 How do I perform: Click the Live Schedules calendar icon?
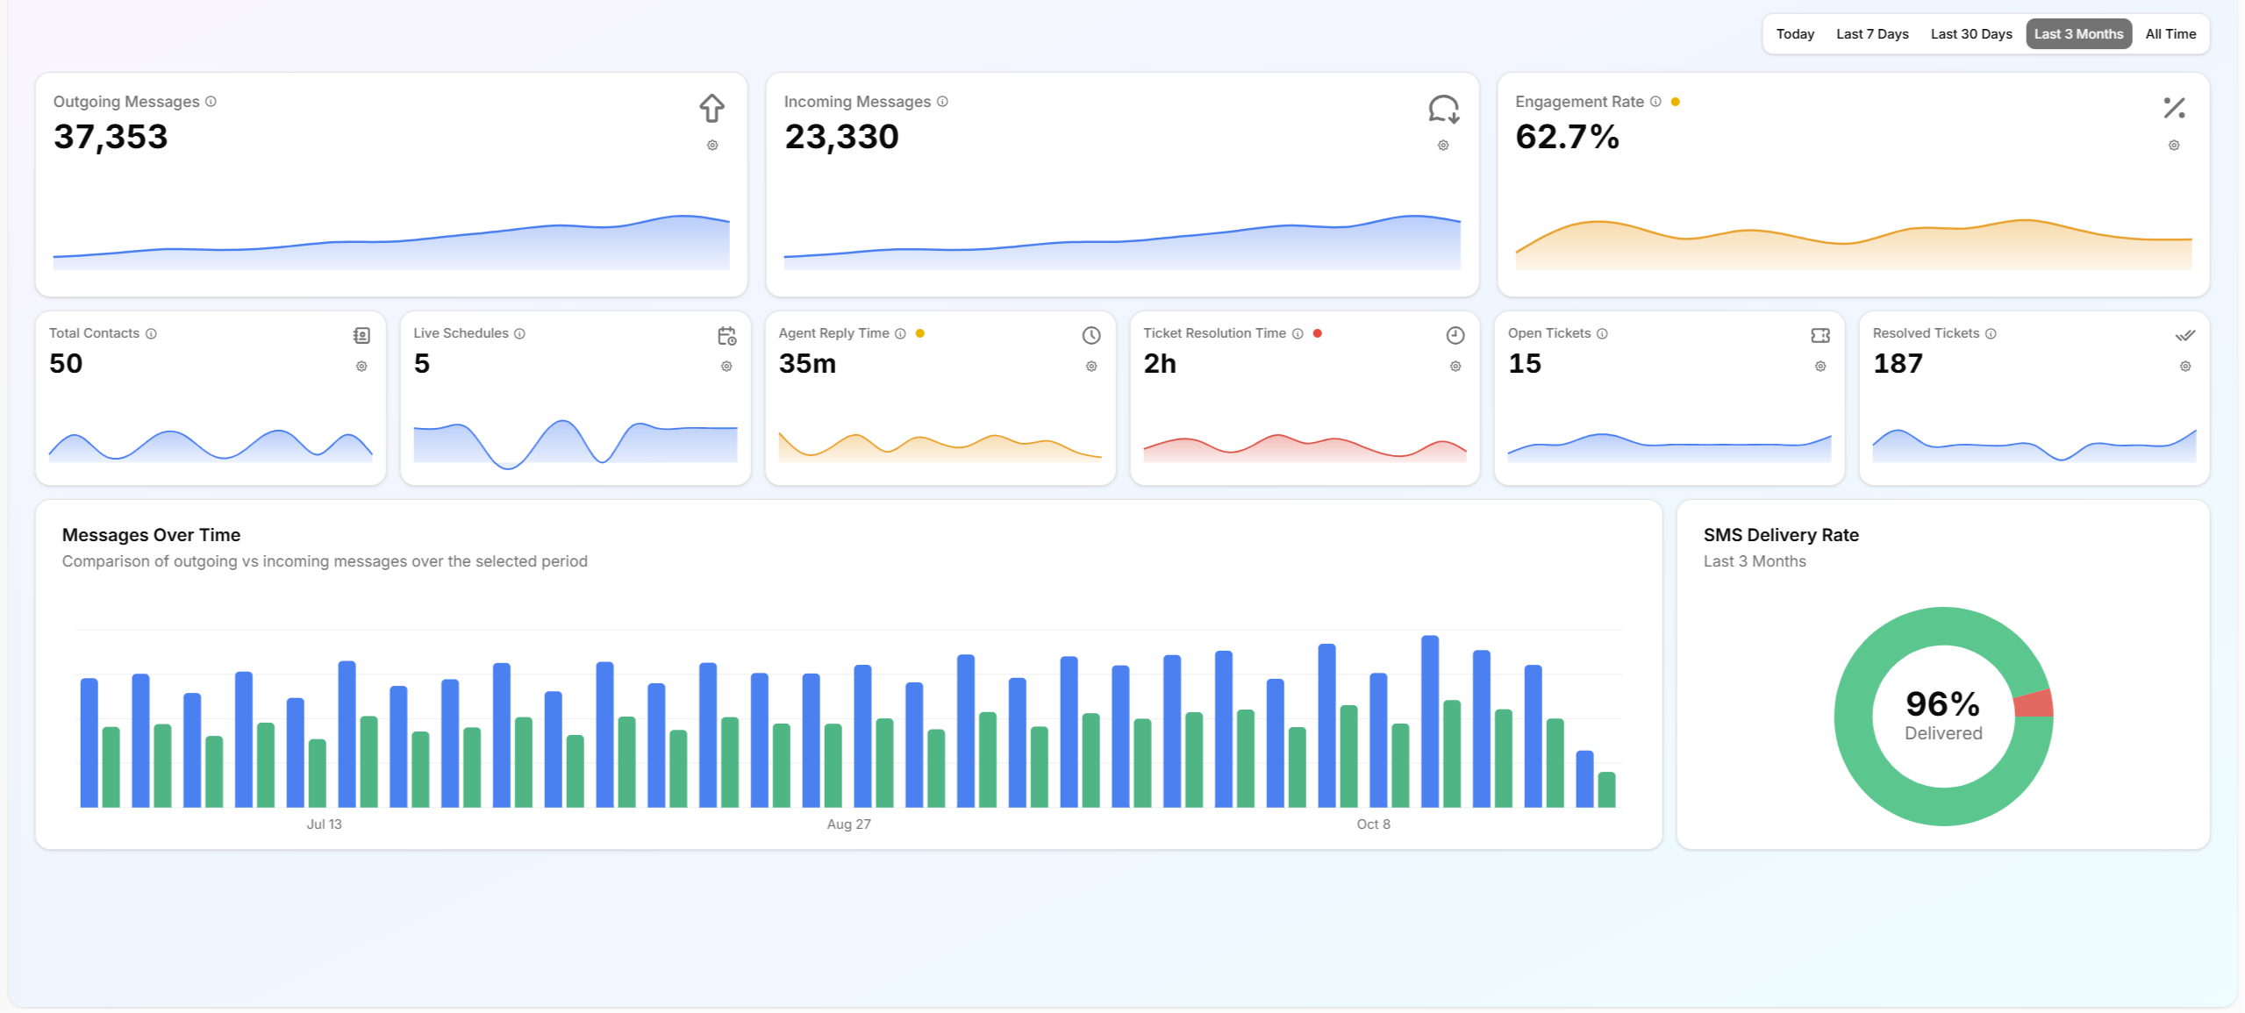click(x=726, y=336)
